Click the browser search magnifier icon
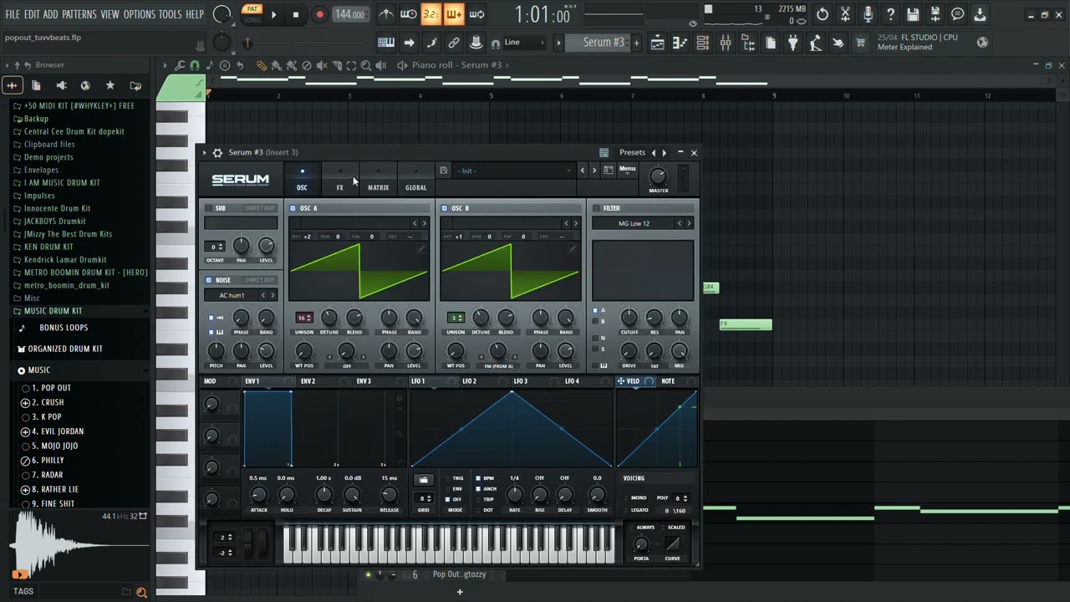 [141, 592]
